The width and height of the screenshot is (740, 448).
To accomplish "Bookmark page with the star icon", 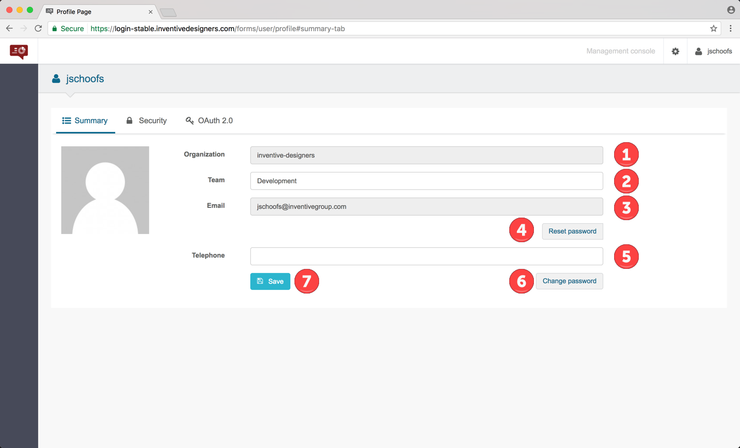I will pos(713,29).
